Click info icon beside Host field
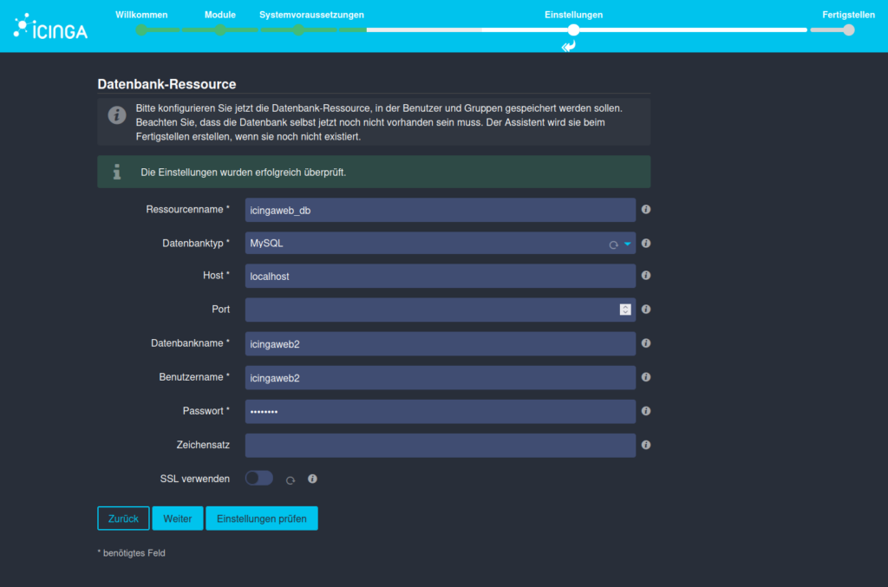 646,276
